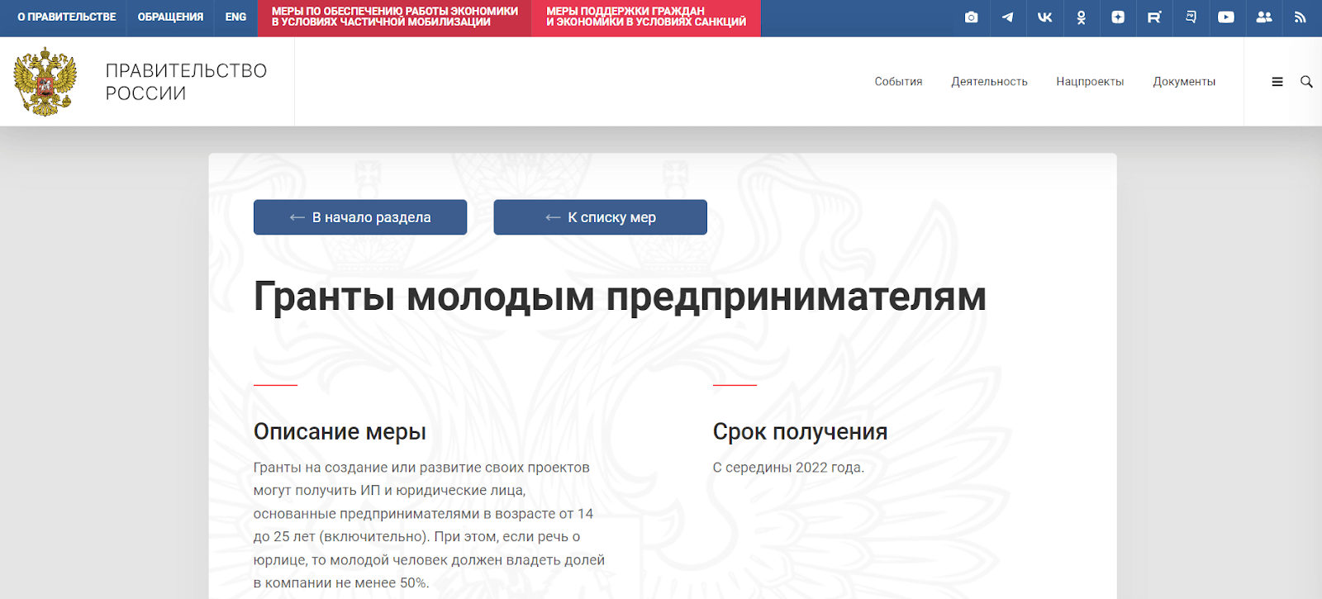Open Документы in the navigation

pyautogui.click(x=1184, y=82)
